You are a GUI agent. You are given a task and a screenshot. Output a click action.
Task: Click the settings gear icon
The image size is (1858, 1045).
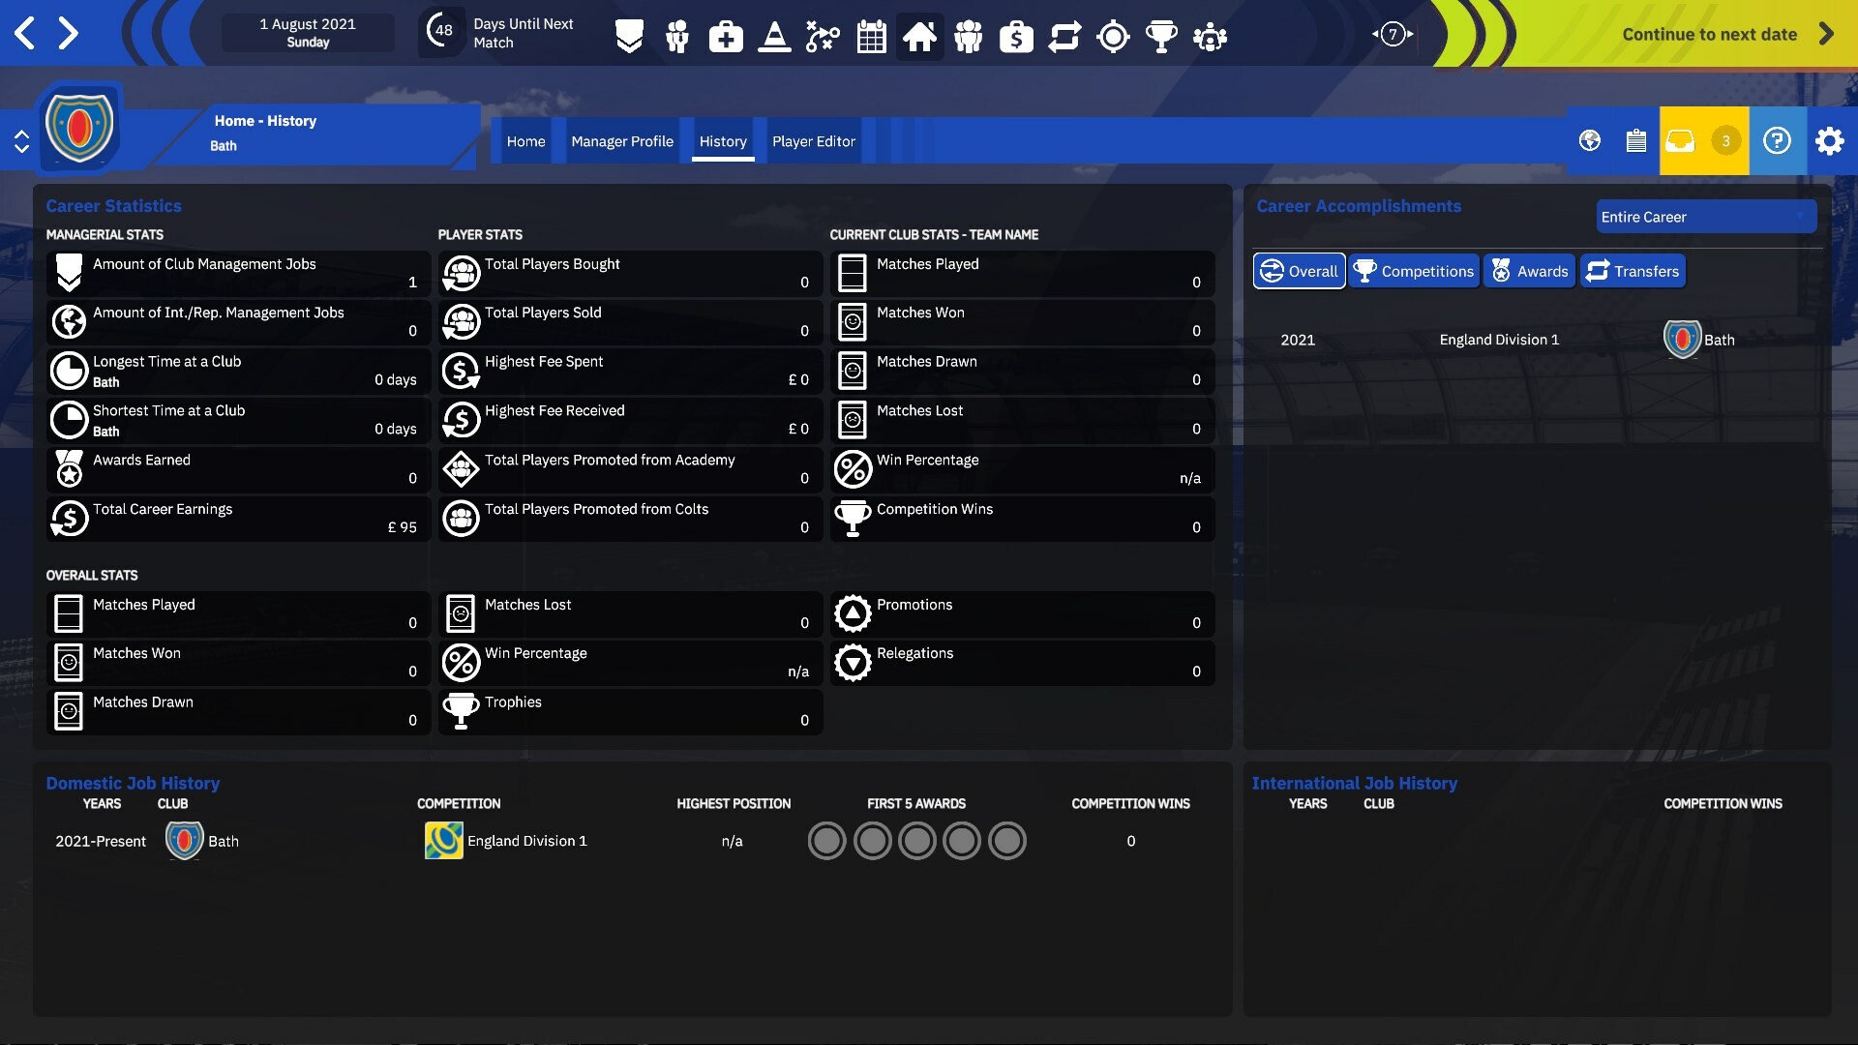pyautogui.click(x=1830, y=140)
